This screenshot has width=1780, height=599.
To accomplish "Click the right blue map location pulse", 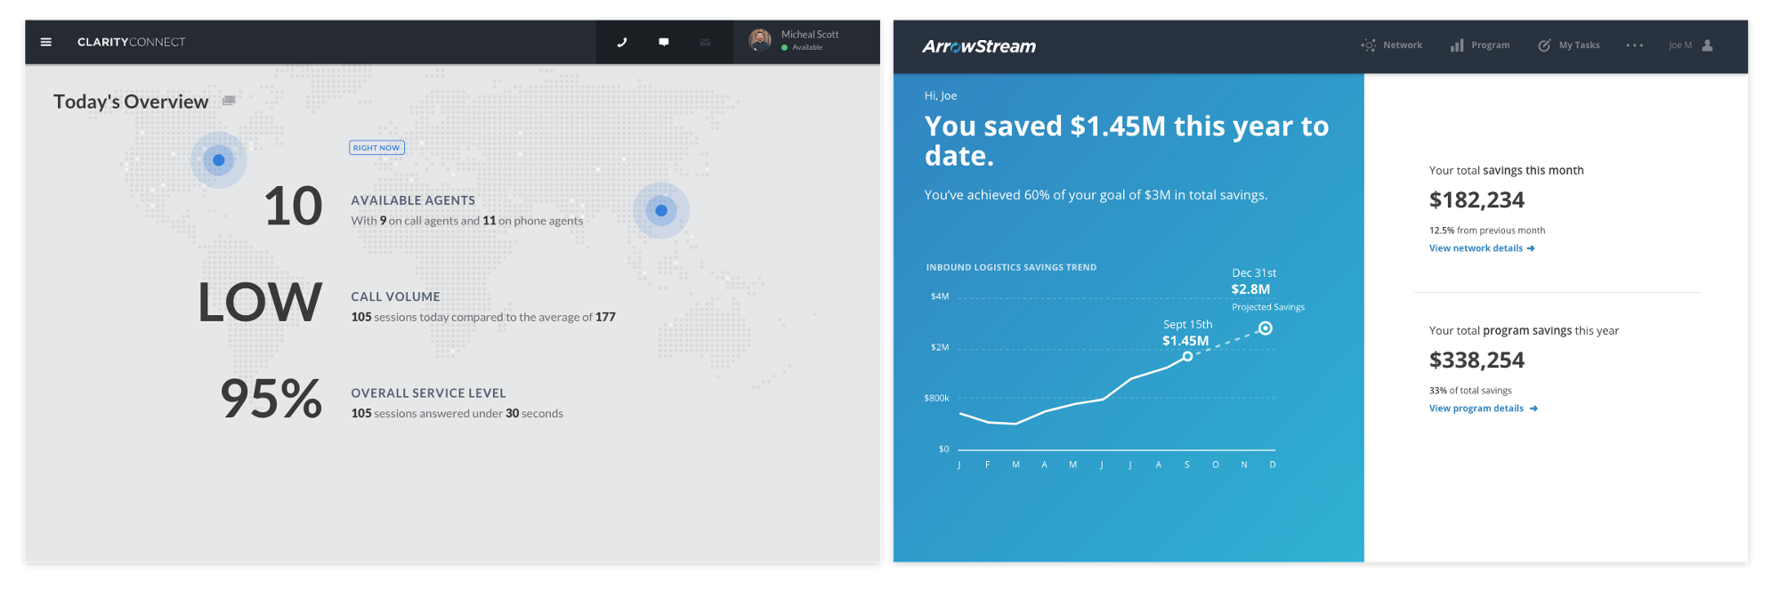I will tap(661, 211).
